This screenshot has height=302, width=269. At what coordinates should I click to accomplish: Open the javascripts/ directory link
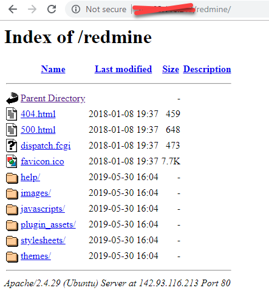(x=43, y=209)
